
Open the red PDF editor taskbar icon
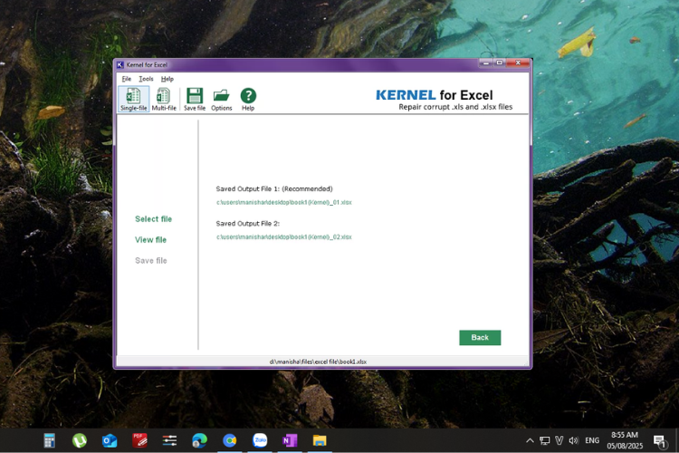point(139,441)
